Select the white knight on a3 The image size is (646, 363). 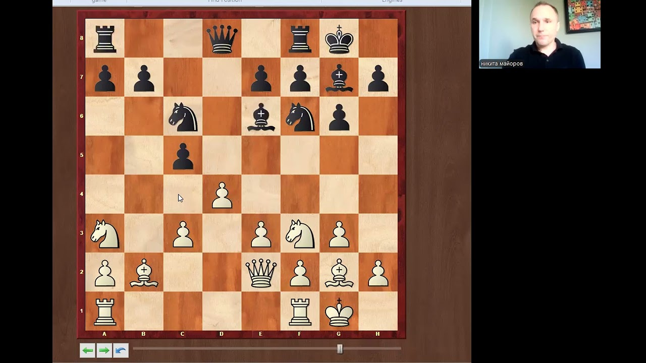coord(105,234)
